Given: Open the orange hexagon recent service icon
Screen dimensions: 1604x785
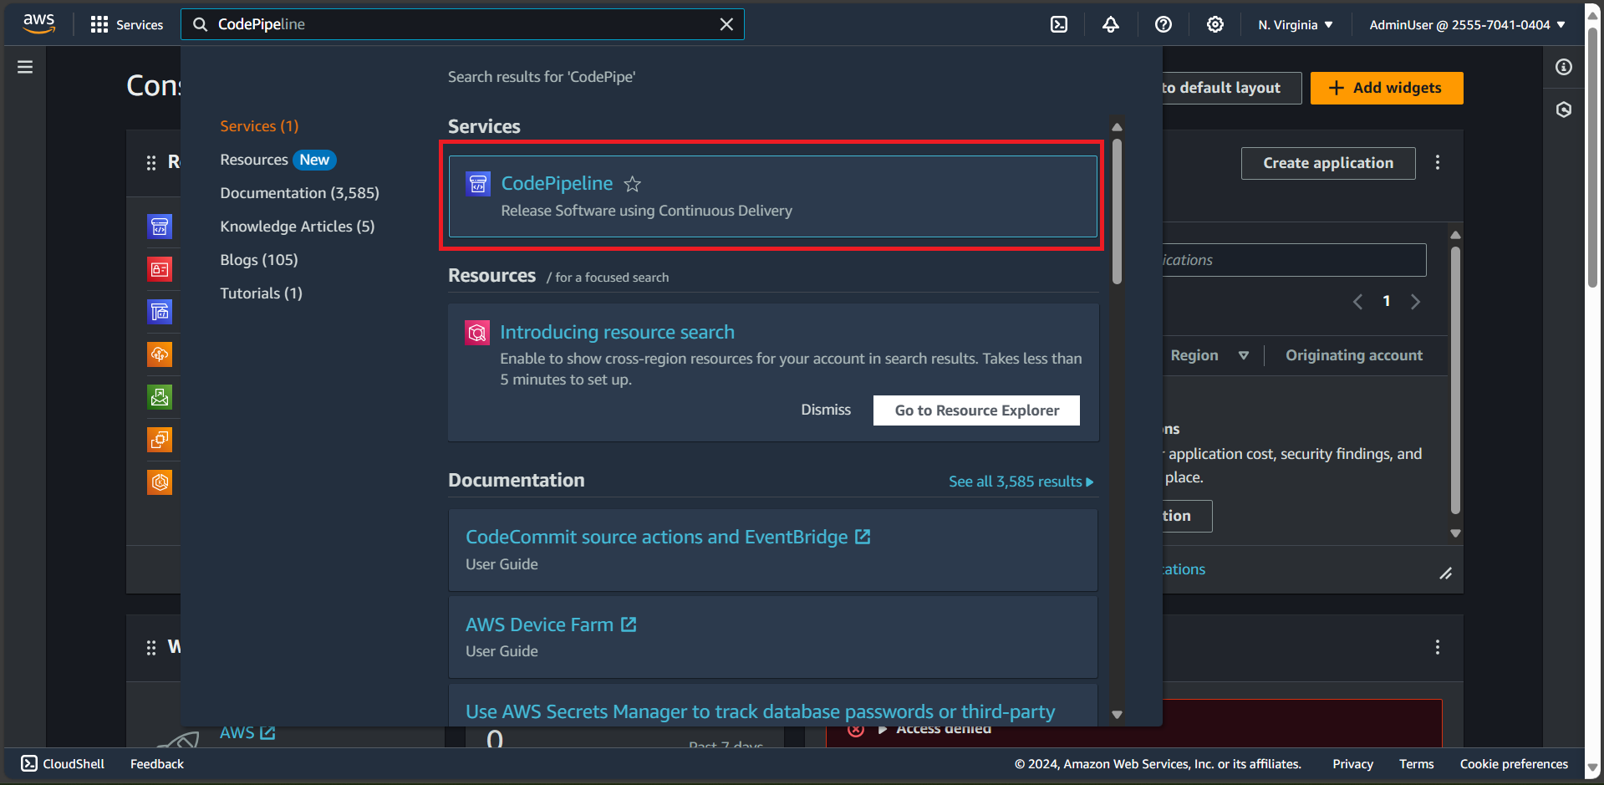Looking at the screenshot, I should pyautogui.click(x=160, y=482).
